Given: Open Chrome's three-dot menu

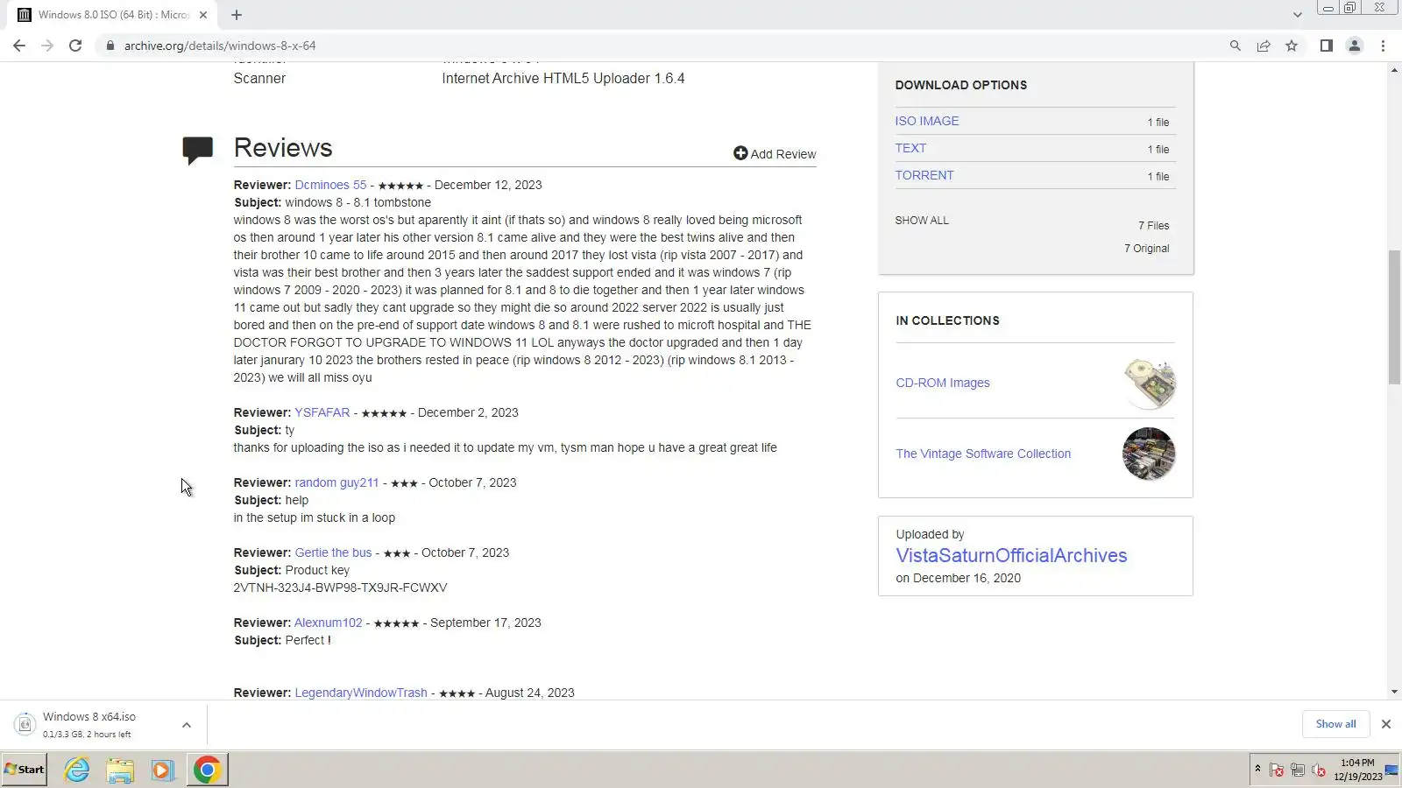Looking at the screenshot, I should (x=1383, y=46).
